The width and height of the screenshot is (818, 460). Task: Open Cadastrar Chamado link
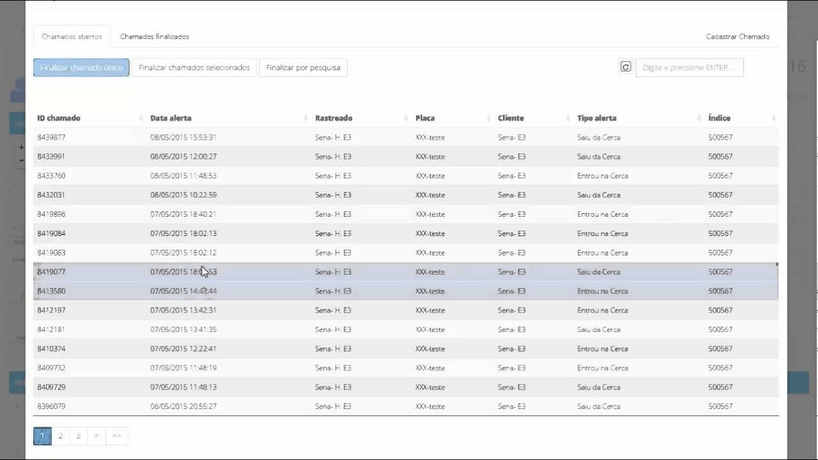(737, 36)
